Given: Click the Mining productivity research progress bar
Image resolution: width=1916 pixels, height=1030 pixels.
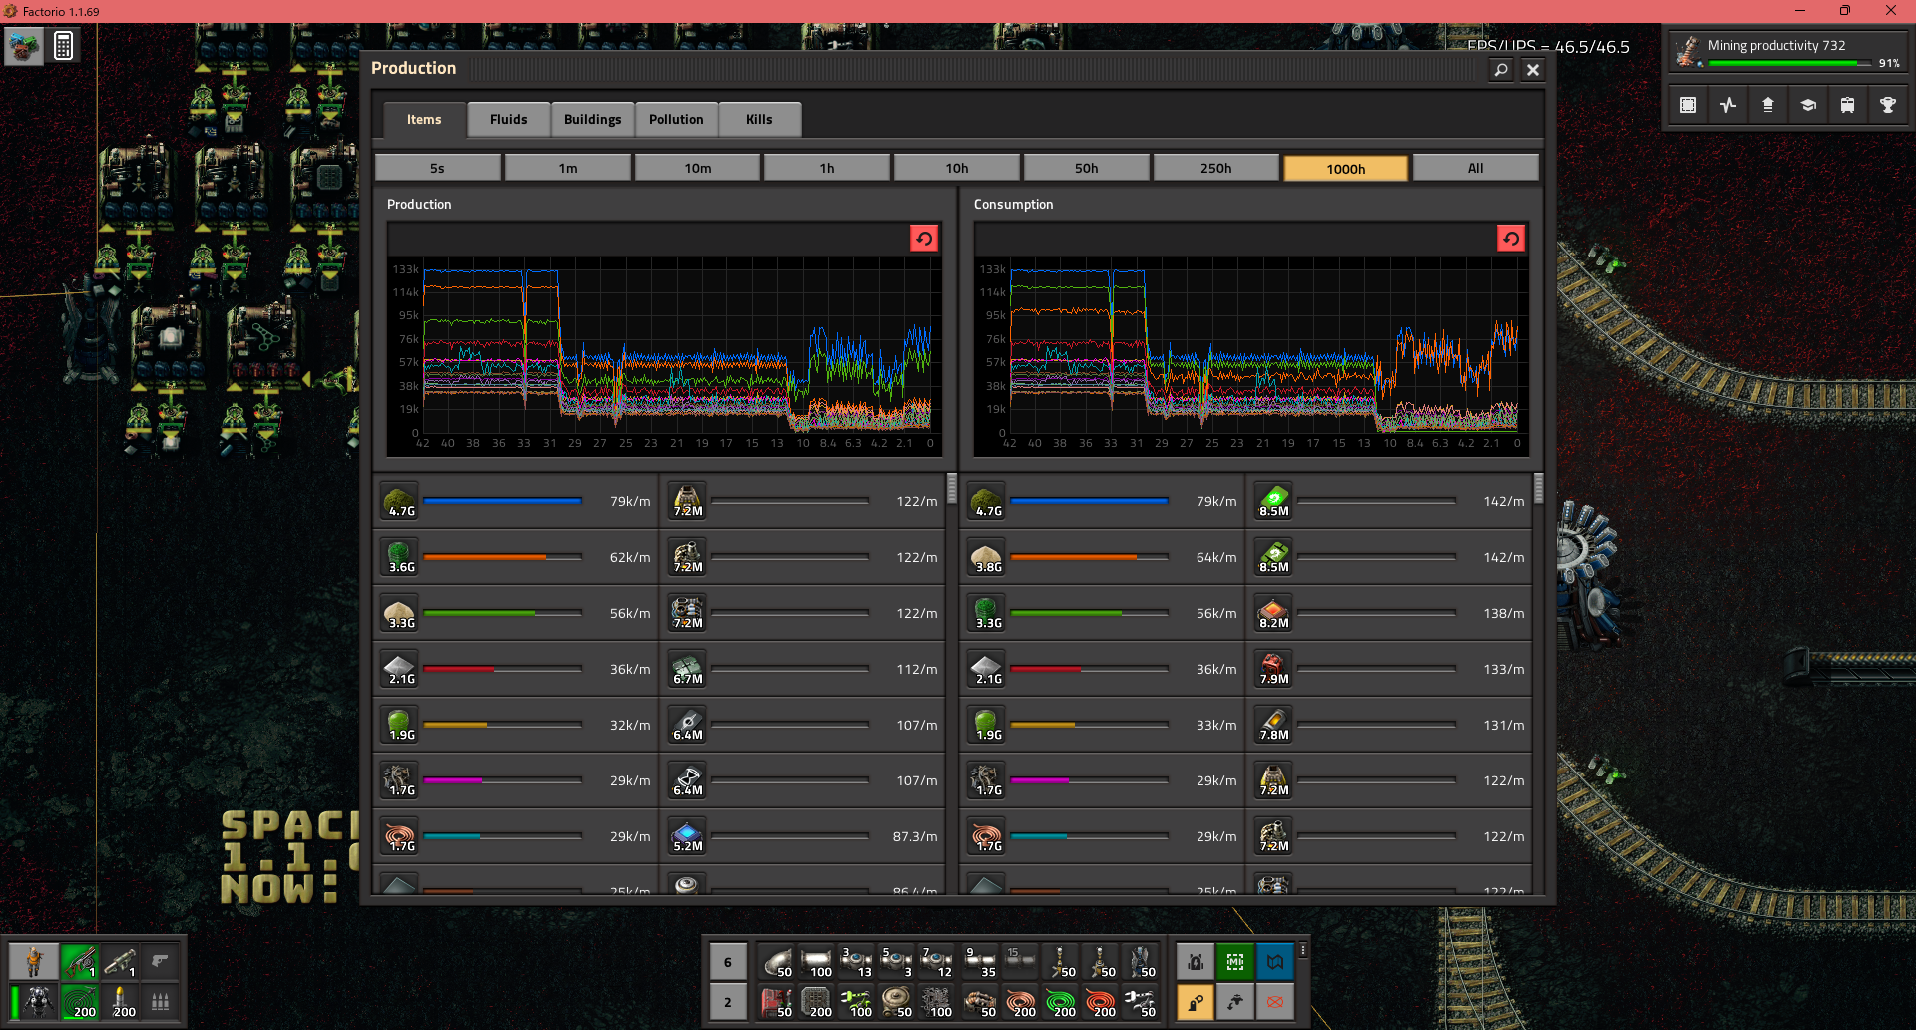Looking at the screenshot, I should pyautogui.click(x=1790, y=63).
